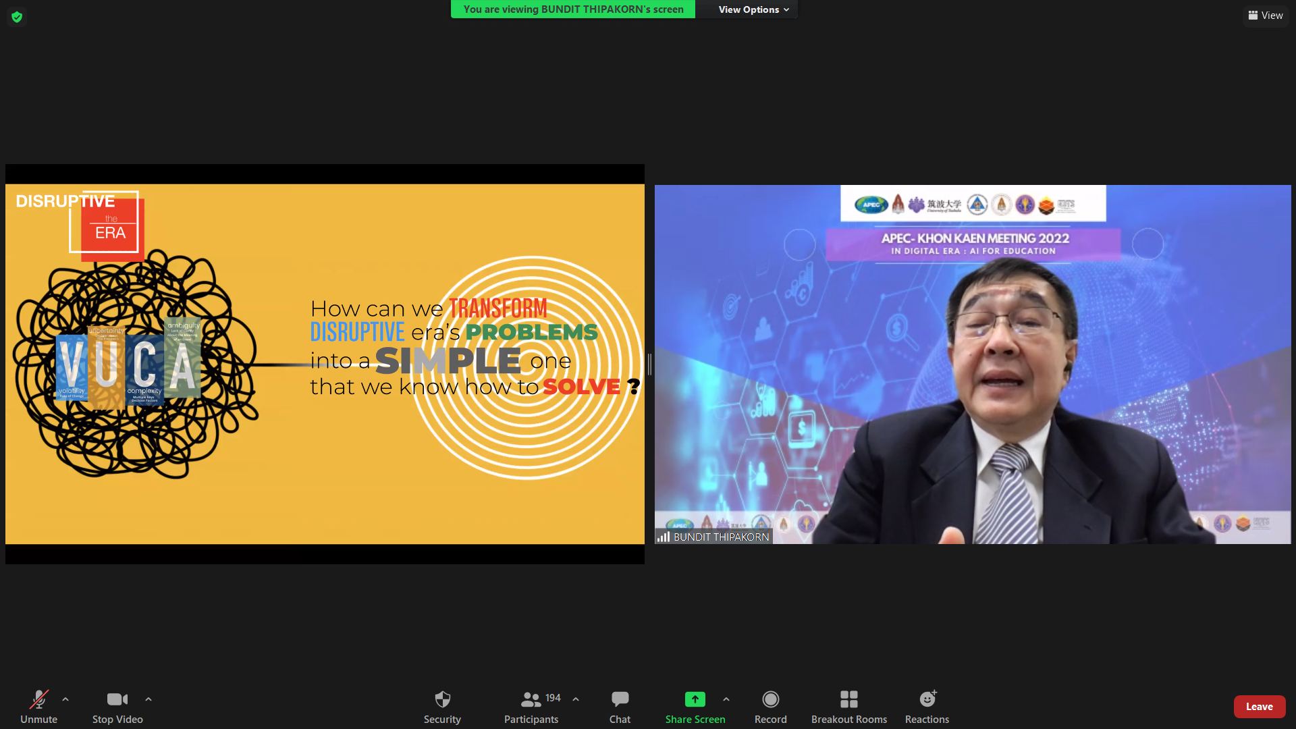The height and width of the screenshot is (729, 1296).
Task: Click the red Leave button
Action: click(1259, 707)
